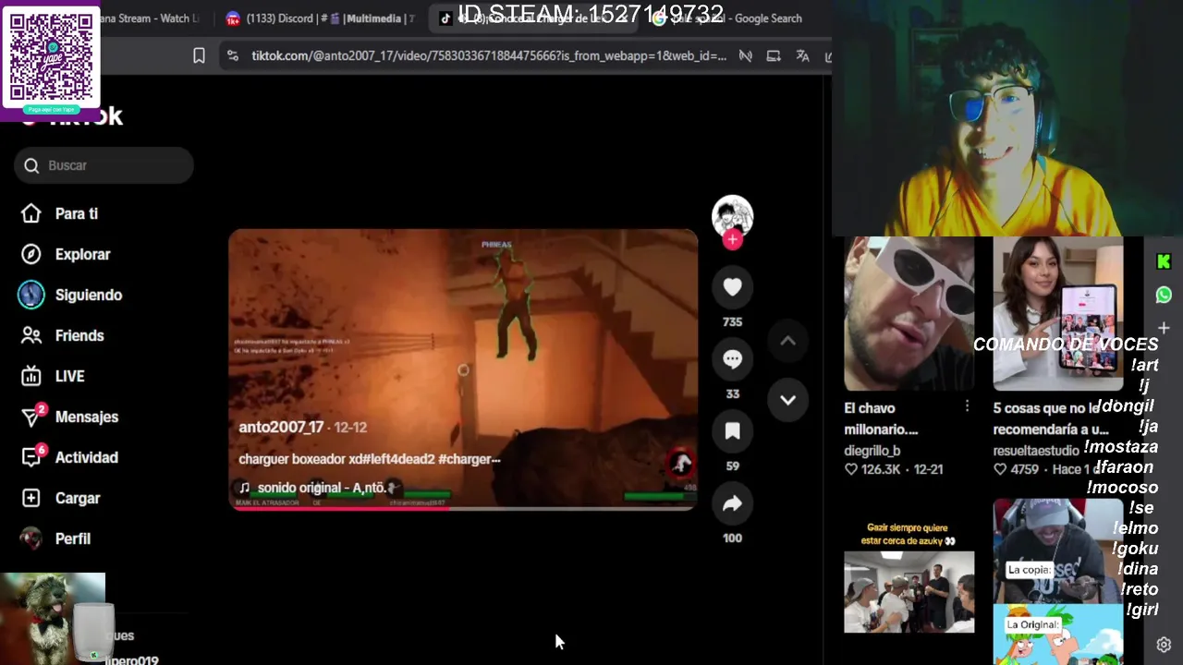Open the side panel settings gear
Viewport: 1183px width, 665px height.
pyautogui.click(x=1164, y=645)
